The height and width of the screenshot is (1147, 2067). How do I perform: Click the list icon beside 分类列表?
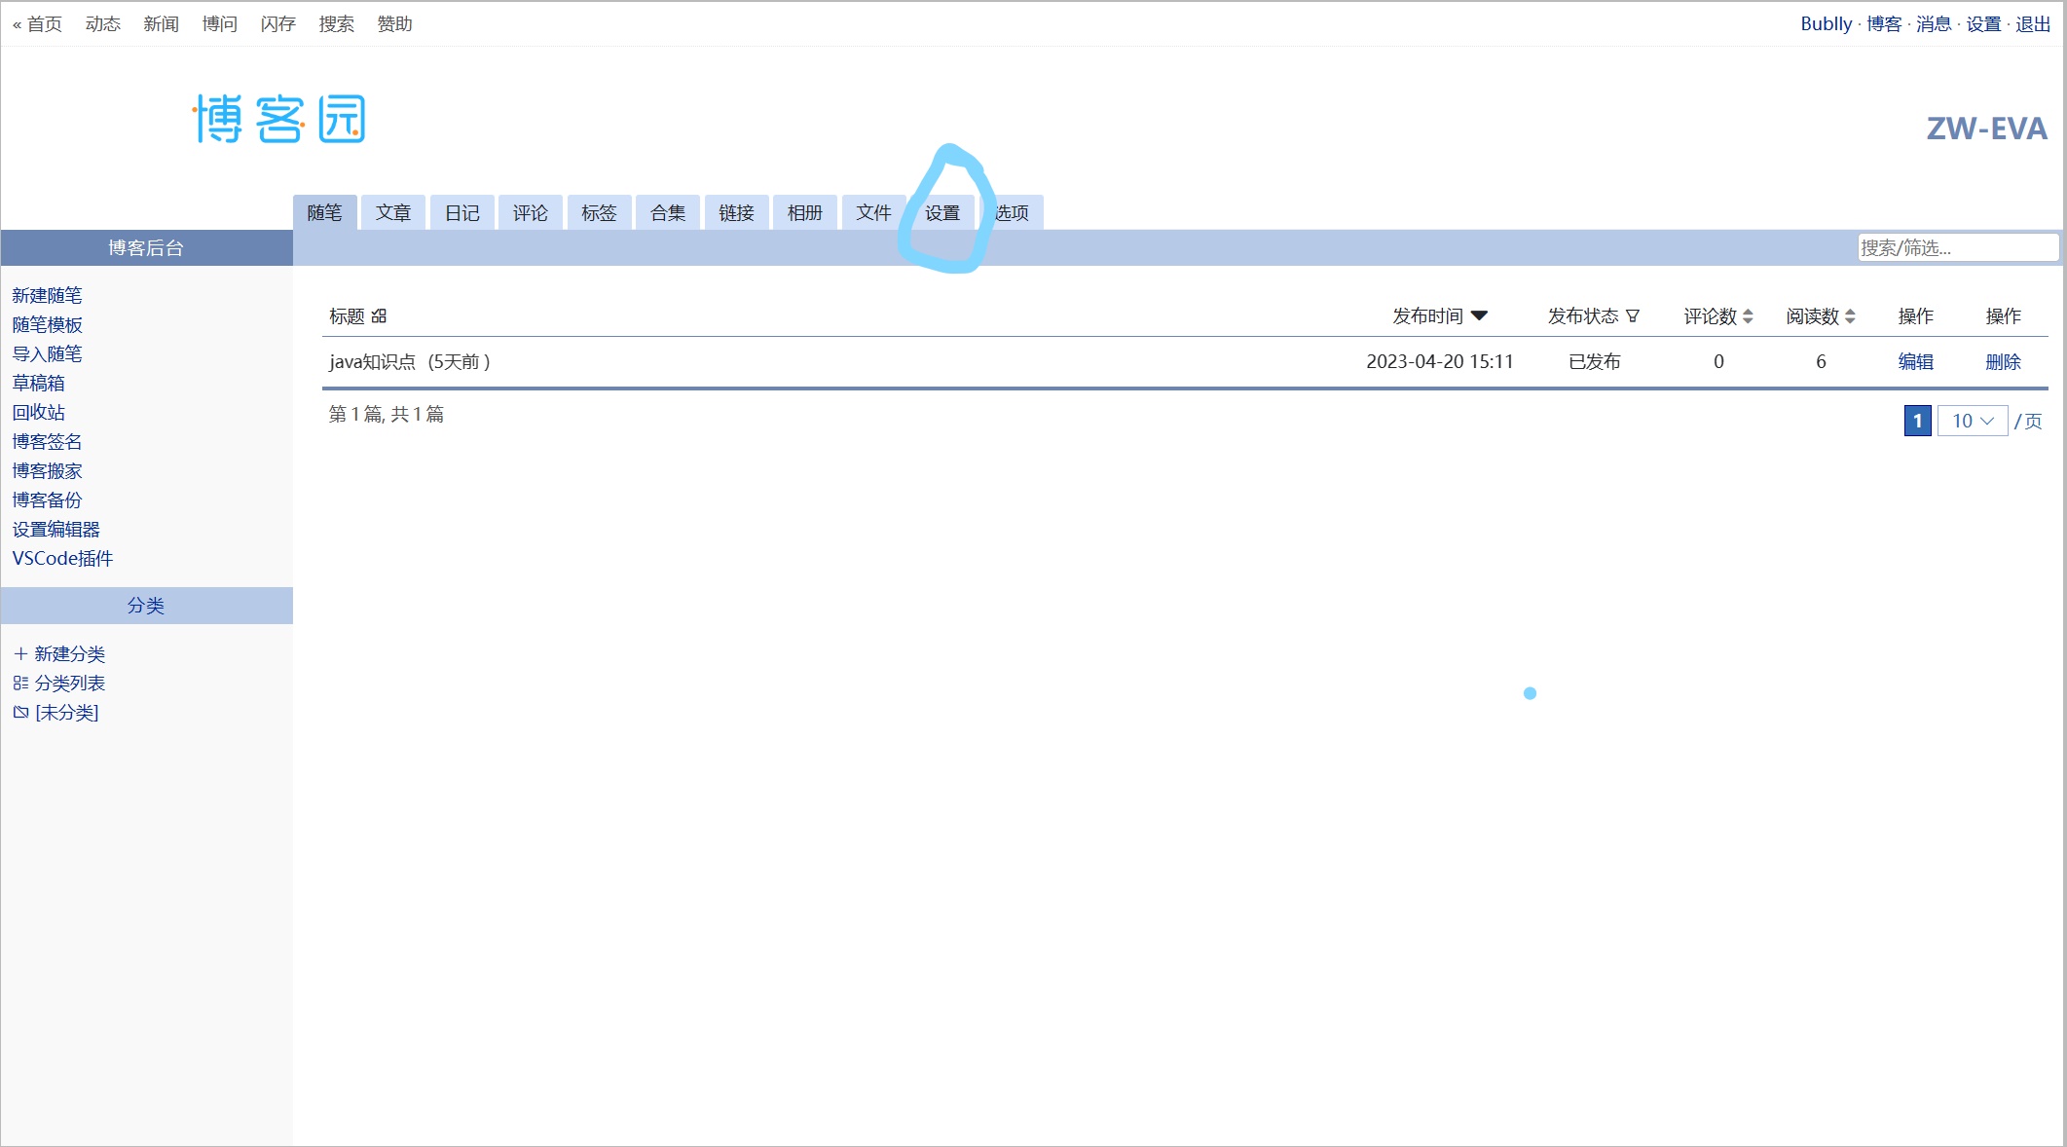pyautogui.click(x=20, y=683)
